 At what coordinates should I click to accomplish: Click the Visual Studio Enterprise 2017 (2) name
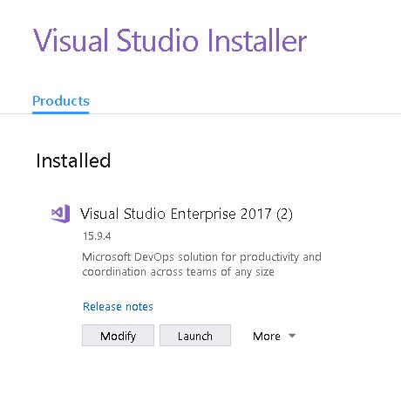pos(187,214)
